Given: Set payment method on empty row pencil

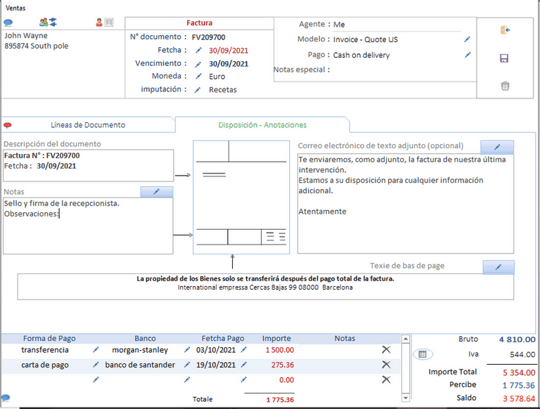Looking at the screenshot, I should coord(96,379).
